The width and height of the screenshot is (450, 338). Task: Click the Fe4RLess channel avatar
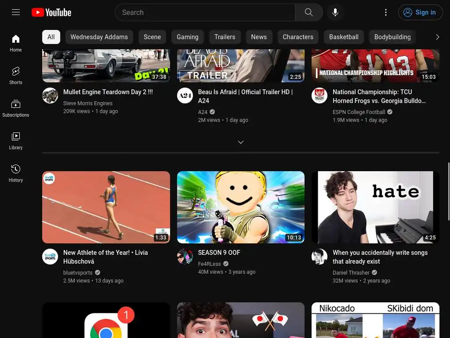(185, 257)
